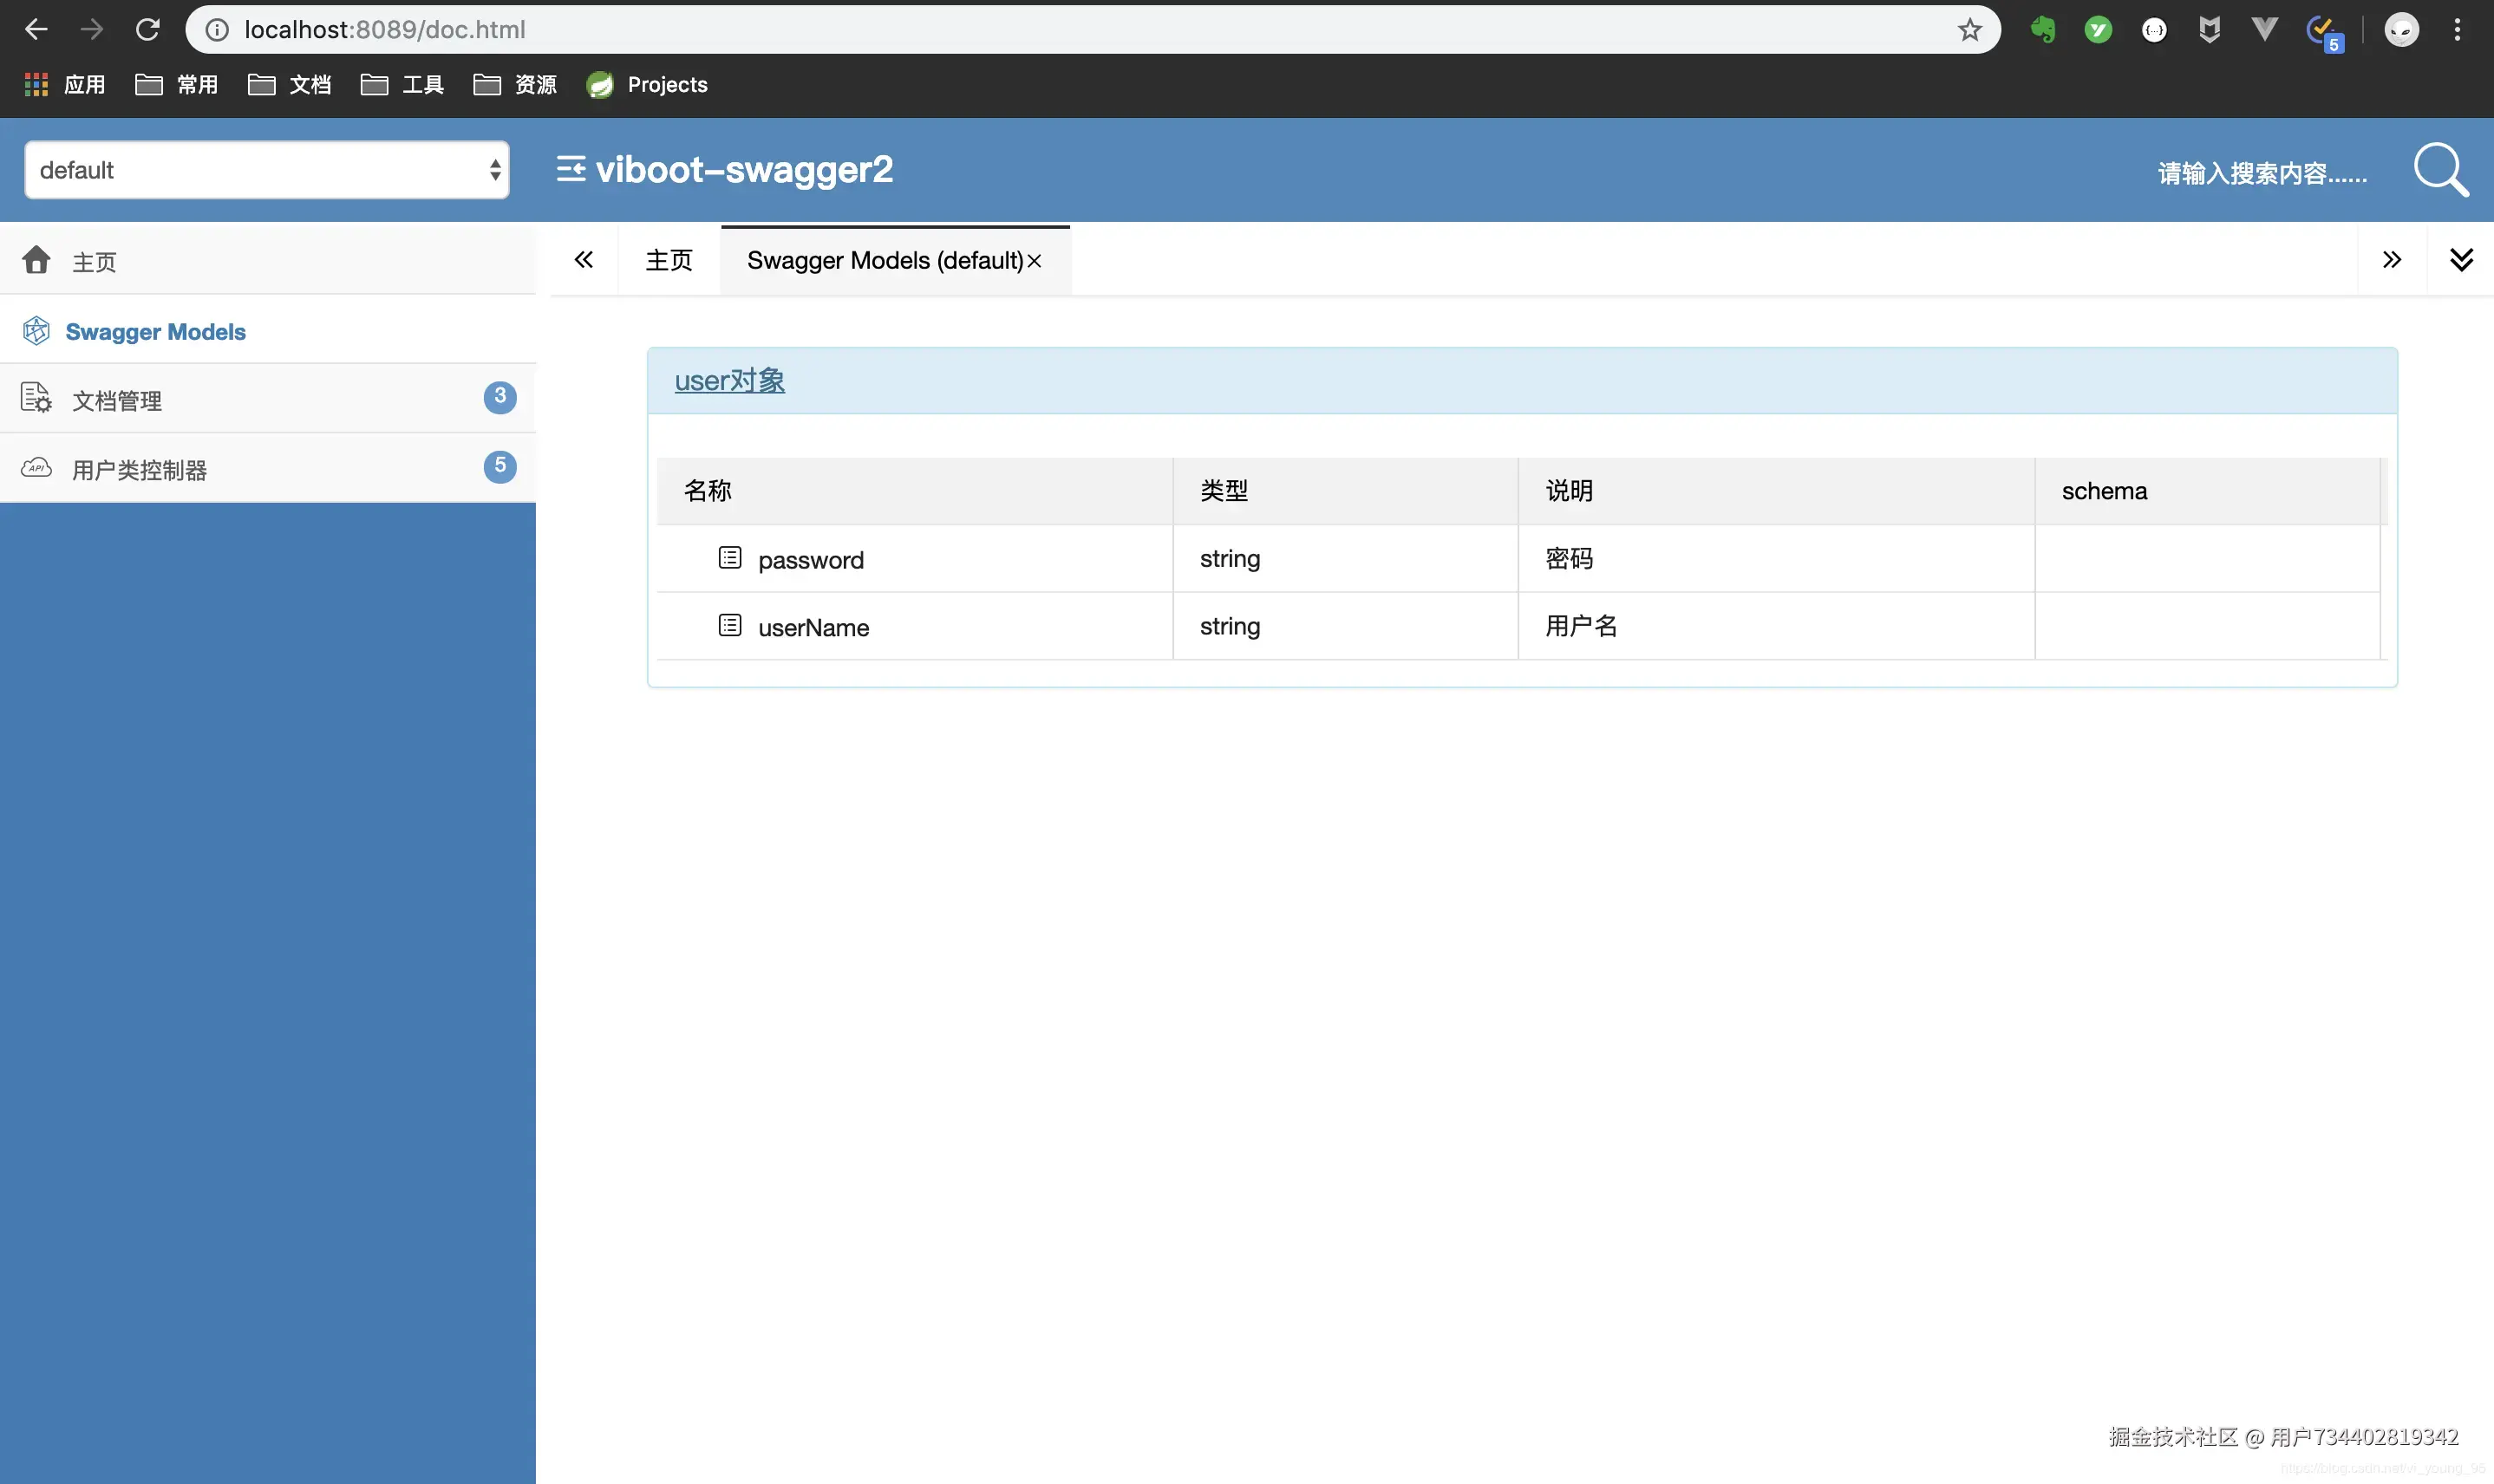Reload the page with refresh icon
Screen dimensions: 2494x1484
pos(148,30)
